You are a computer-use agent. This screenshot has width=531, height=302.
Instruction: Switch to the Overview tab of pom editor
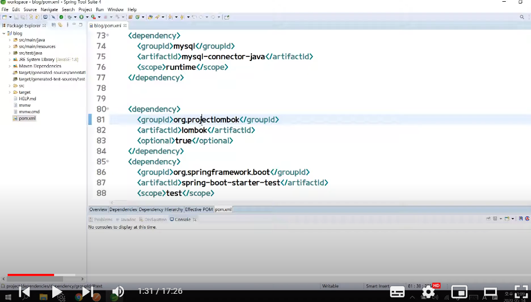pyautogui.click(x=98, y=210)
